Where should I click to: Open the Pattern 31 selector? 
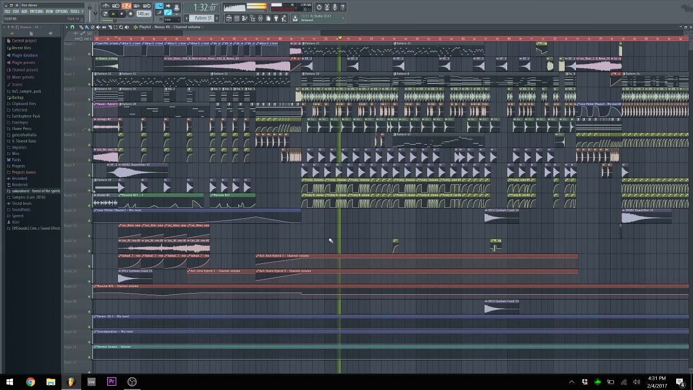(201, 18)
